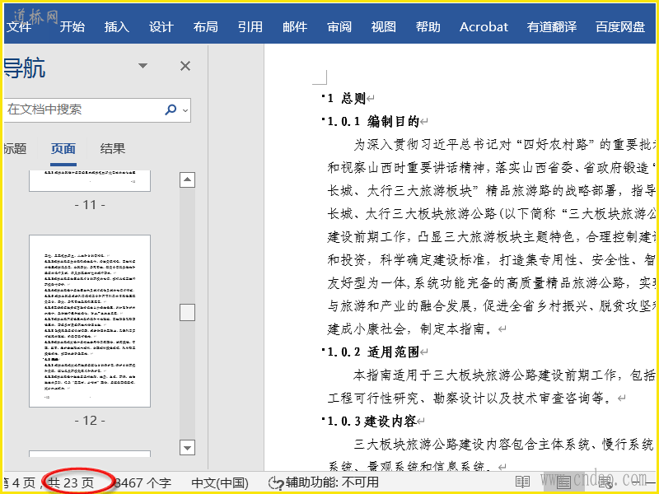Switch to the 标题 navigation tab
Image resolution: width=659 pixels, height=494 pixels.
[15, 149]
